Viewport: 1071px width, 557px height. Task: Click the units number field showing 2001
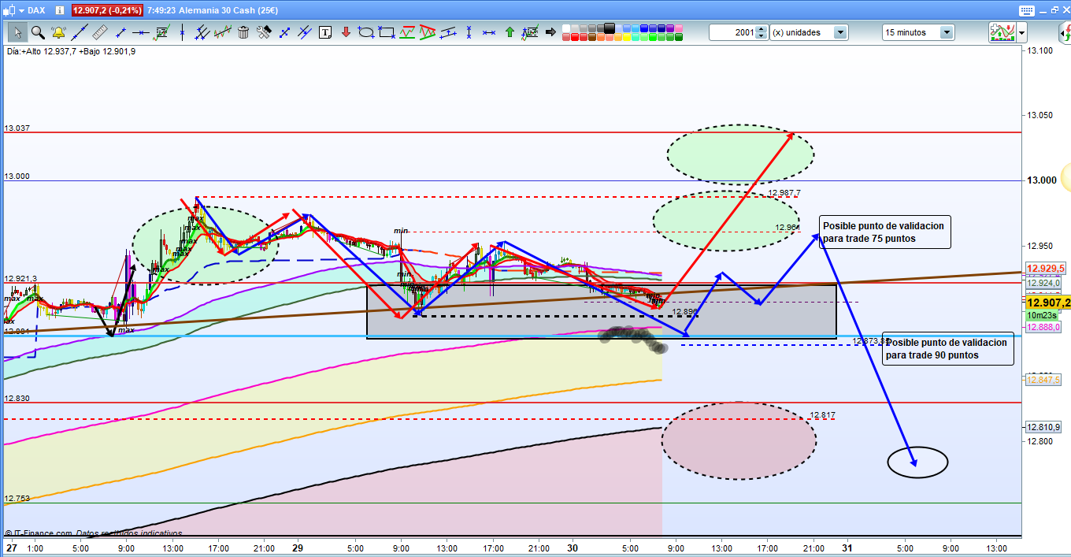(x=732, y=32)
